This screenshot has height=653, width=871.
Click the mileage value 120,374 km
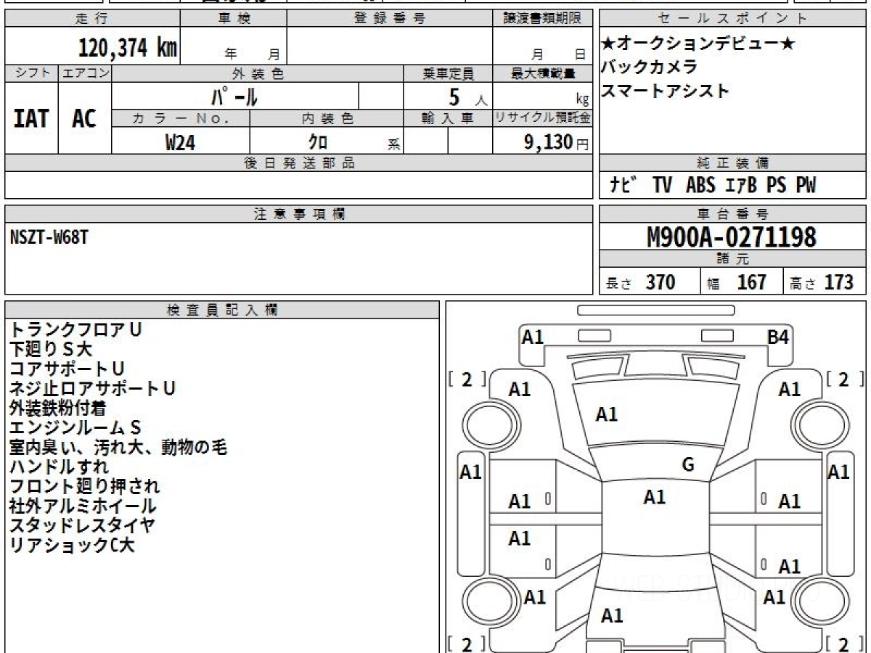click(x=128, y=48)
